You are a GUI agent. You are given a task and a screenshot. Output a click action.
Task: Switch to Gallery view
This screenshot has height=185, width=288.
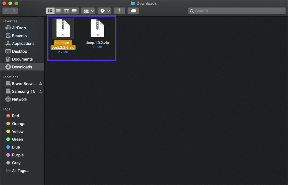coord(74,11)
